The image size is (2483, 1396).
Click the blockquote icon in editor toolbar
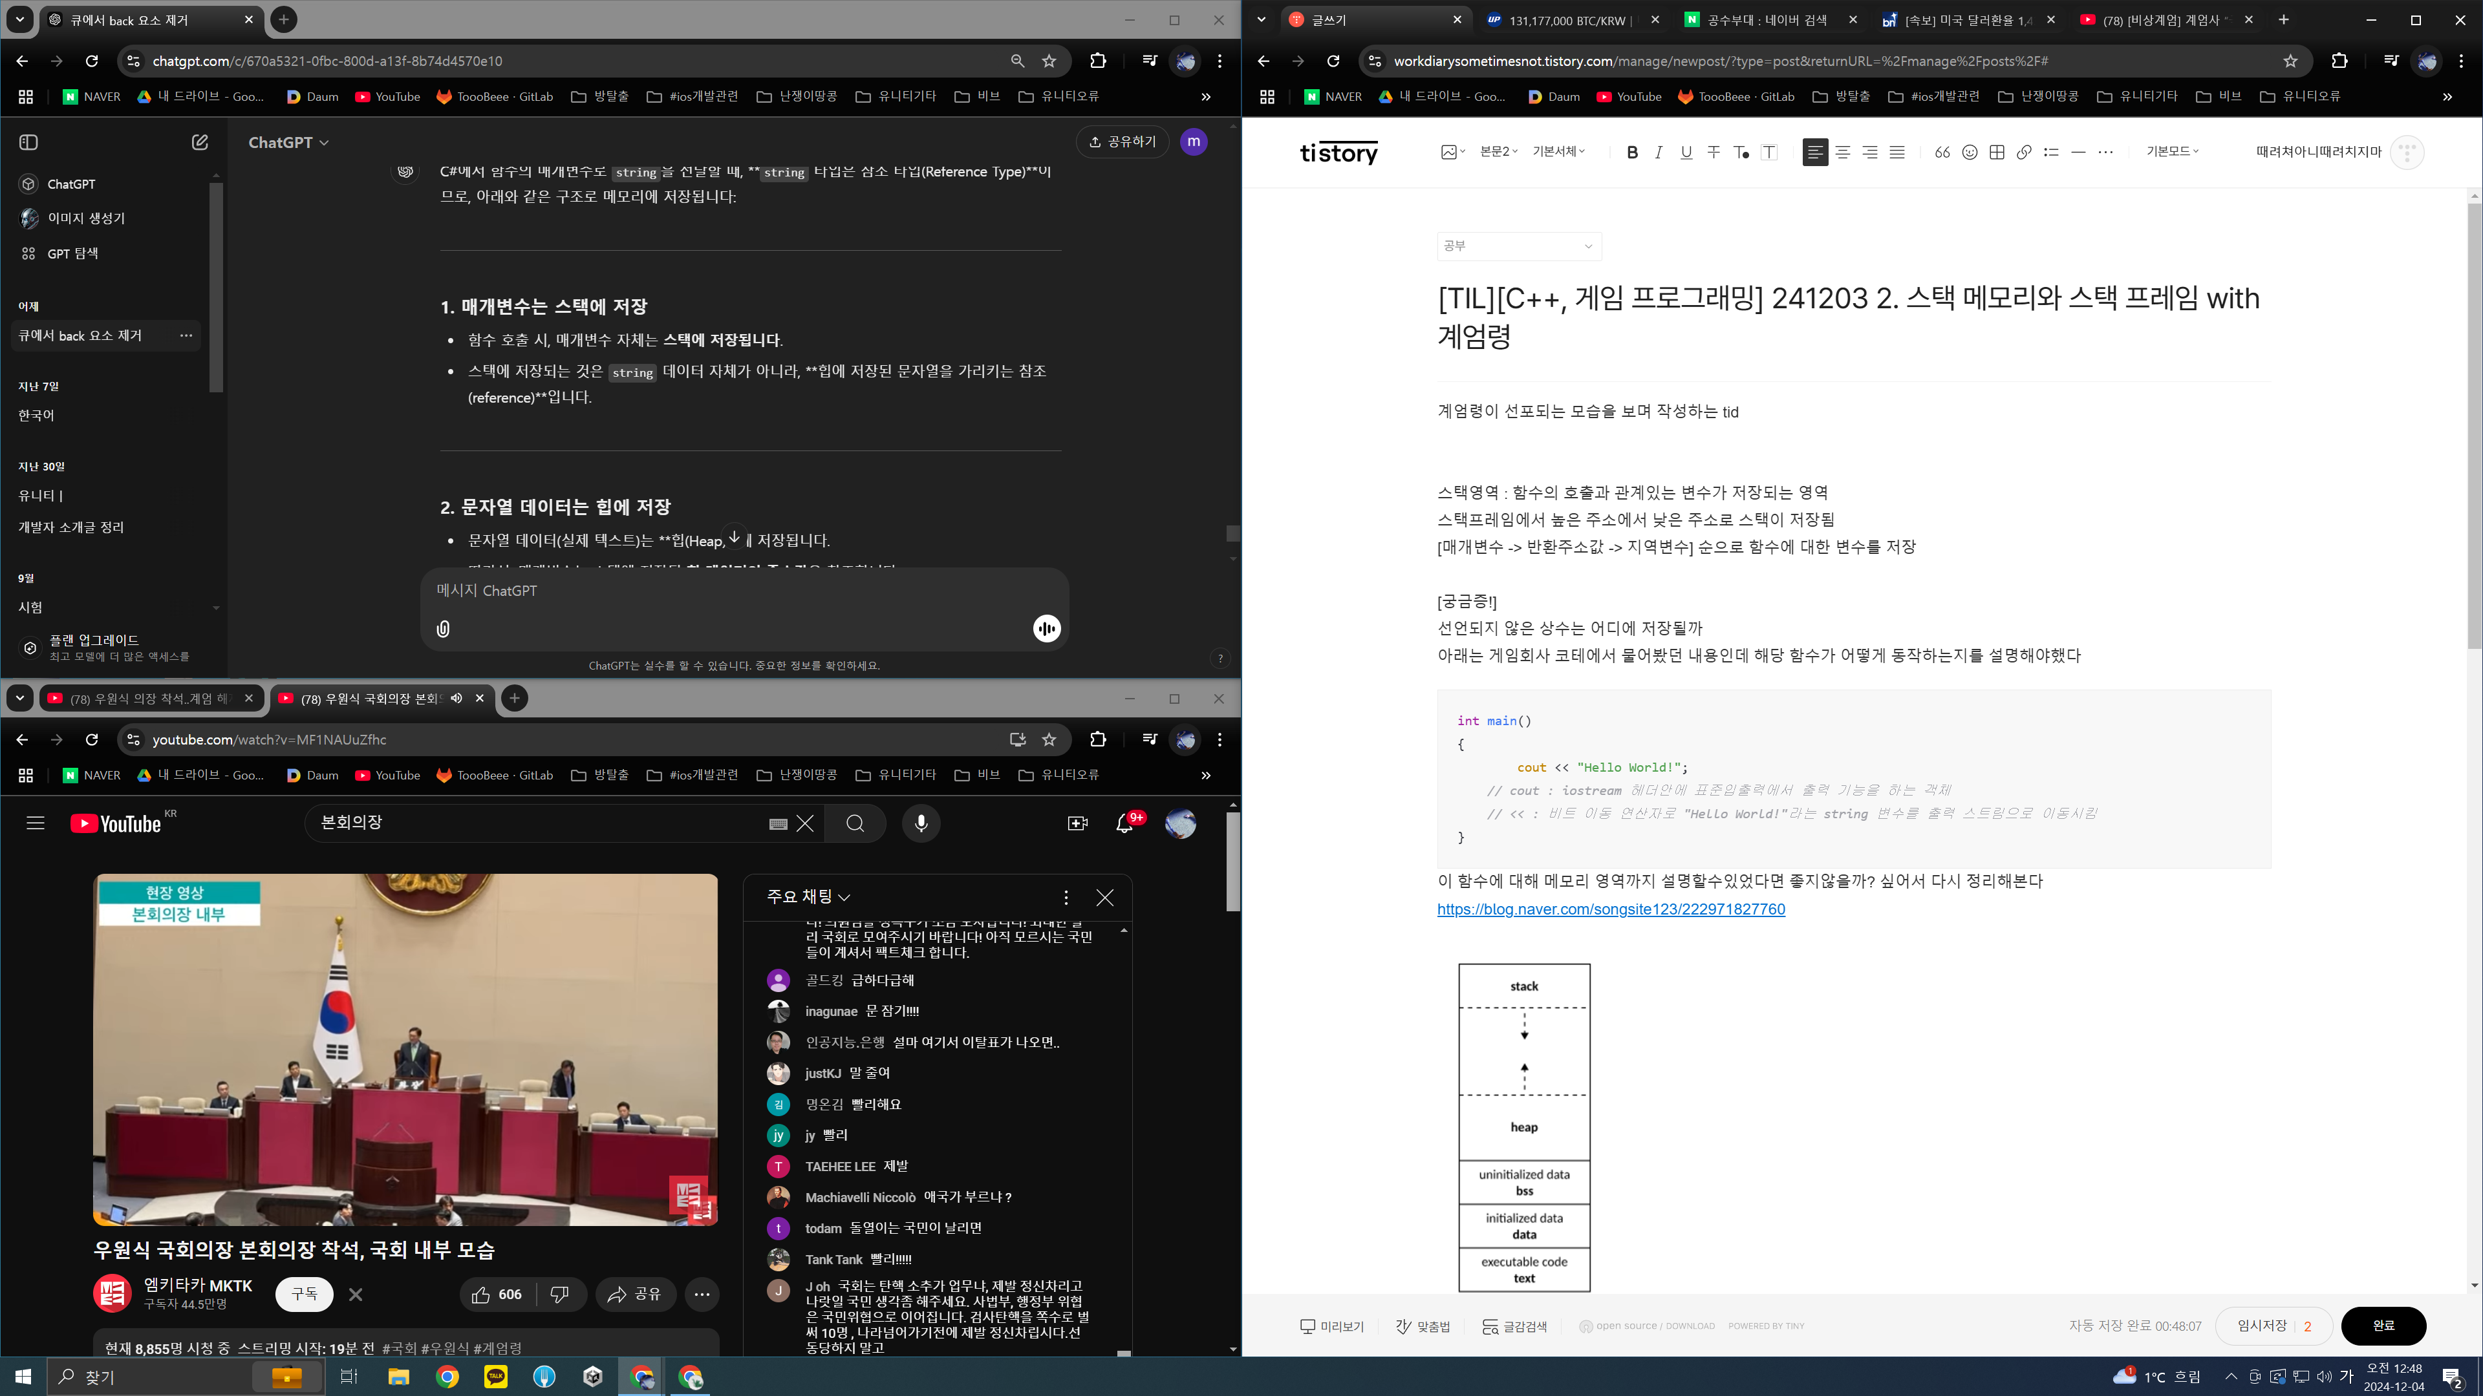1942,153
